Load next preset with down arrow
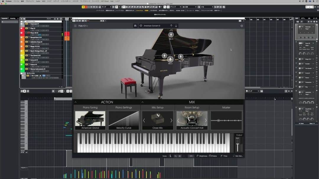This screenshot has height=179, width=319. click(x=176, y=26)
